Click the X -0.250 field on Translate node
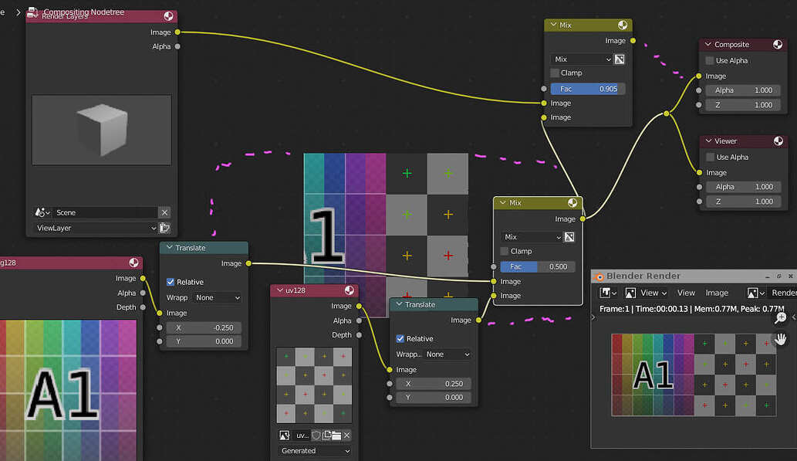The image size is (797, 461). [x=204, y=327]
